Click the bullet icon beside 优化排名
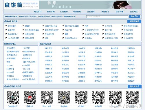Screen dimensions: 145x110 (x=83, y=38)
